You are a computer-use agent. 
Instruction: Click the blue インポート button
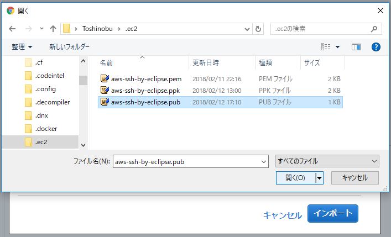[332, 213]
